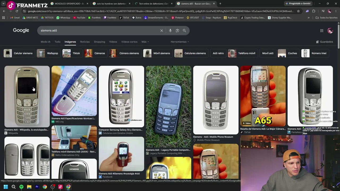The image size is (340, 191).
Task: Open the Todos los favoritos folder
Action: click(326, 18)
